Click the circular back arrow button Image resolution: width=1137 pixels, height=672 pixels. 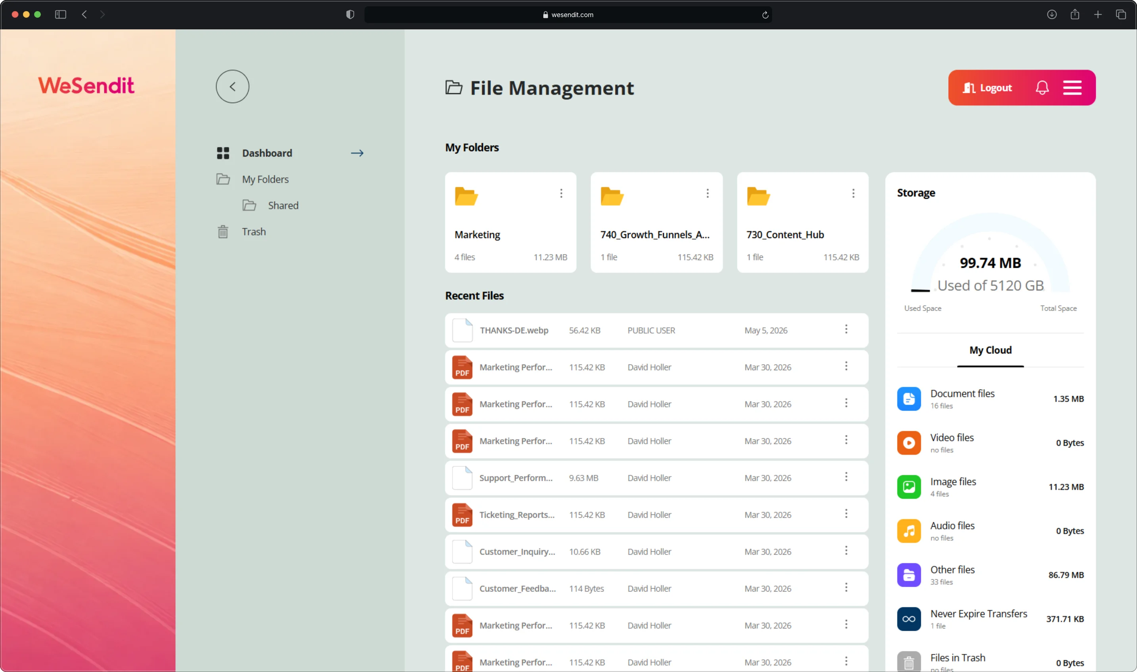[x=232, y=86]
